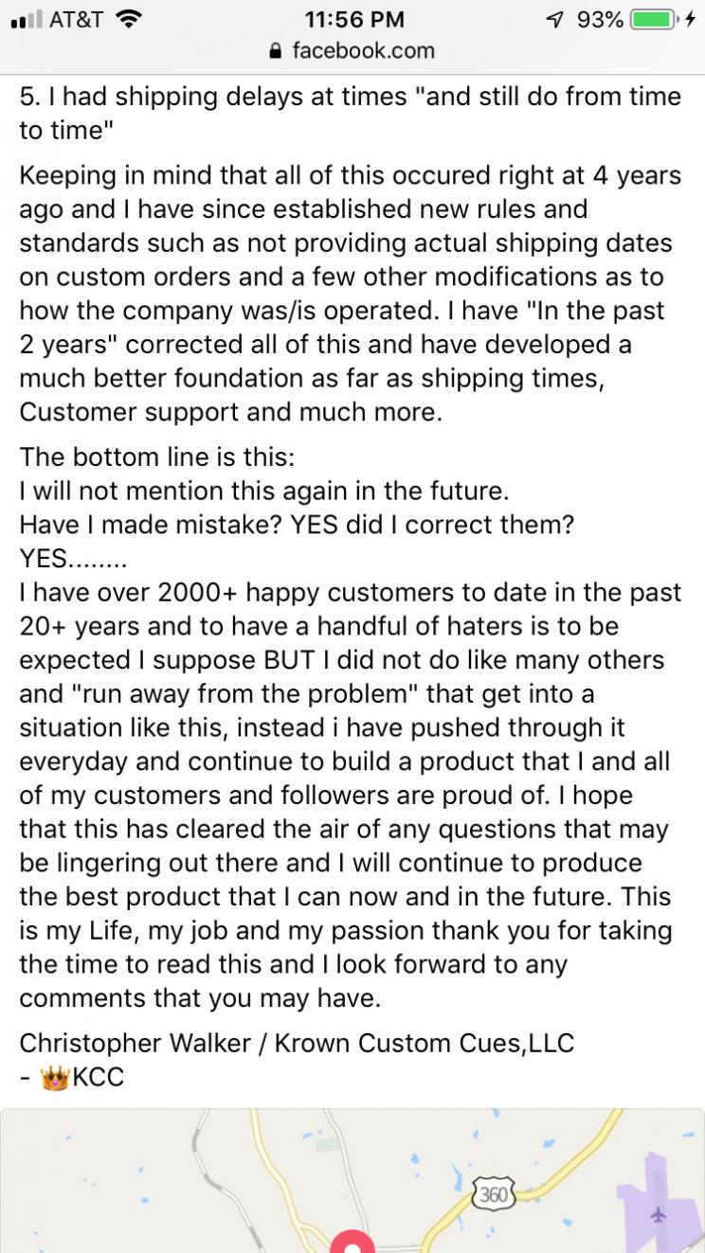Viewport: 705px width, 1253px height.
Task: Tap the airport plane icon on map
Action: (x=660, y=1215)
